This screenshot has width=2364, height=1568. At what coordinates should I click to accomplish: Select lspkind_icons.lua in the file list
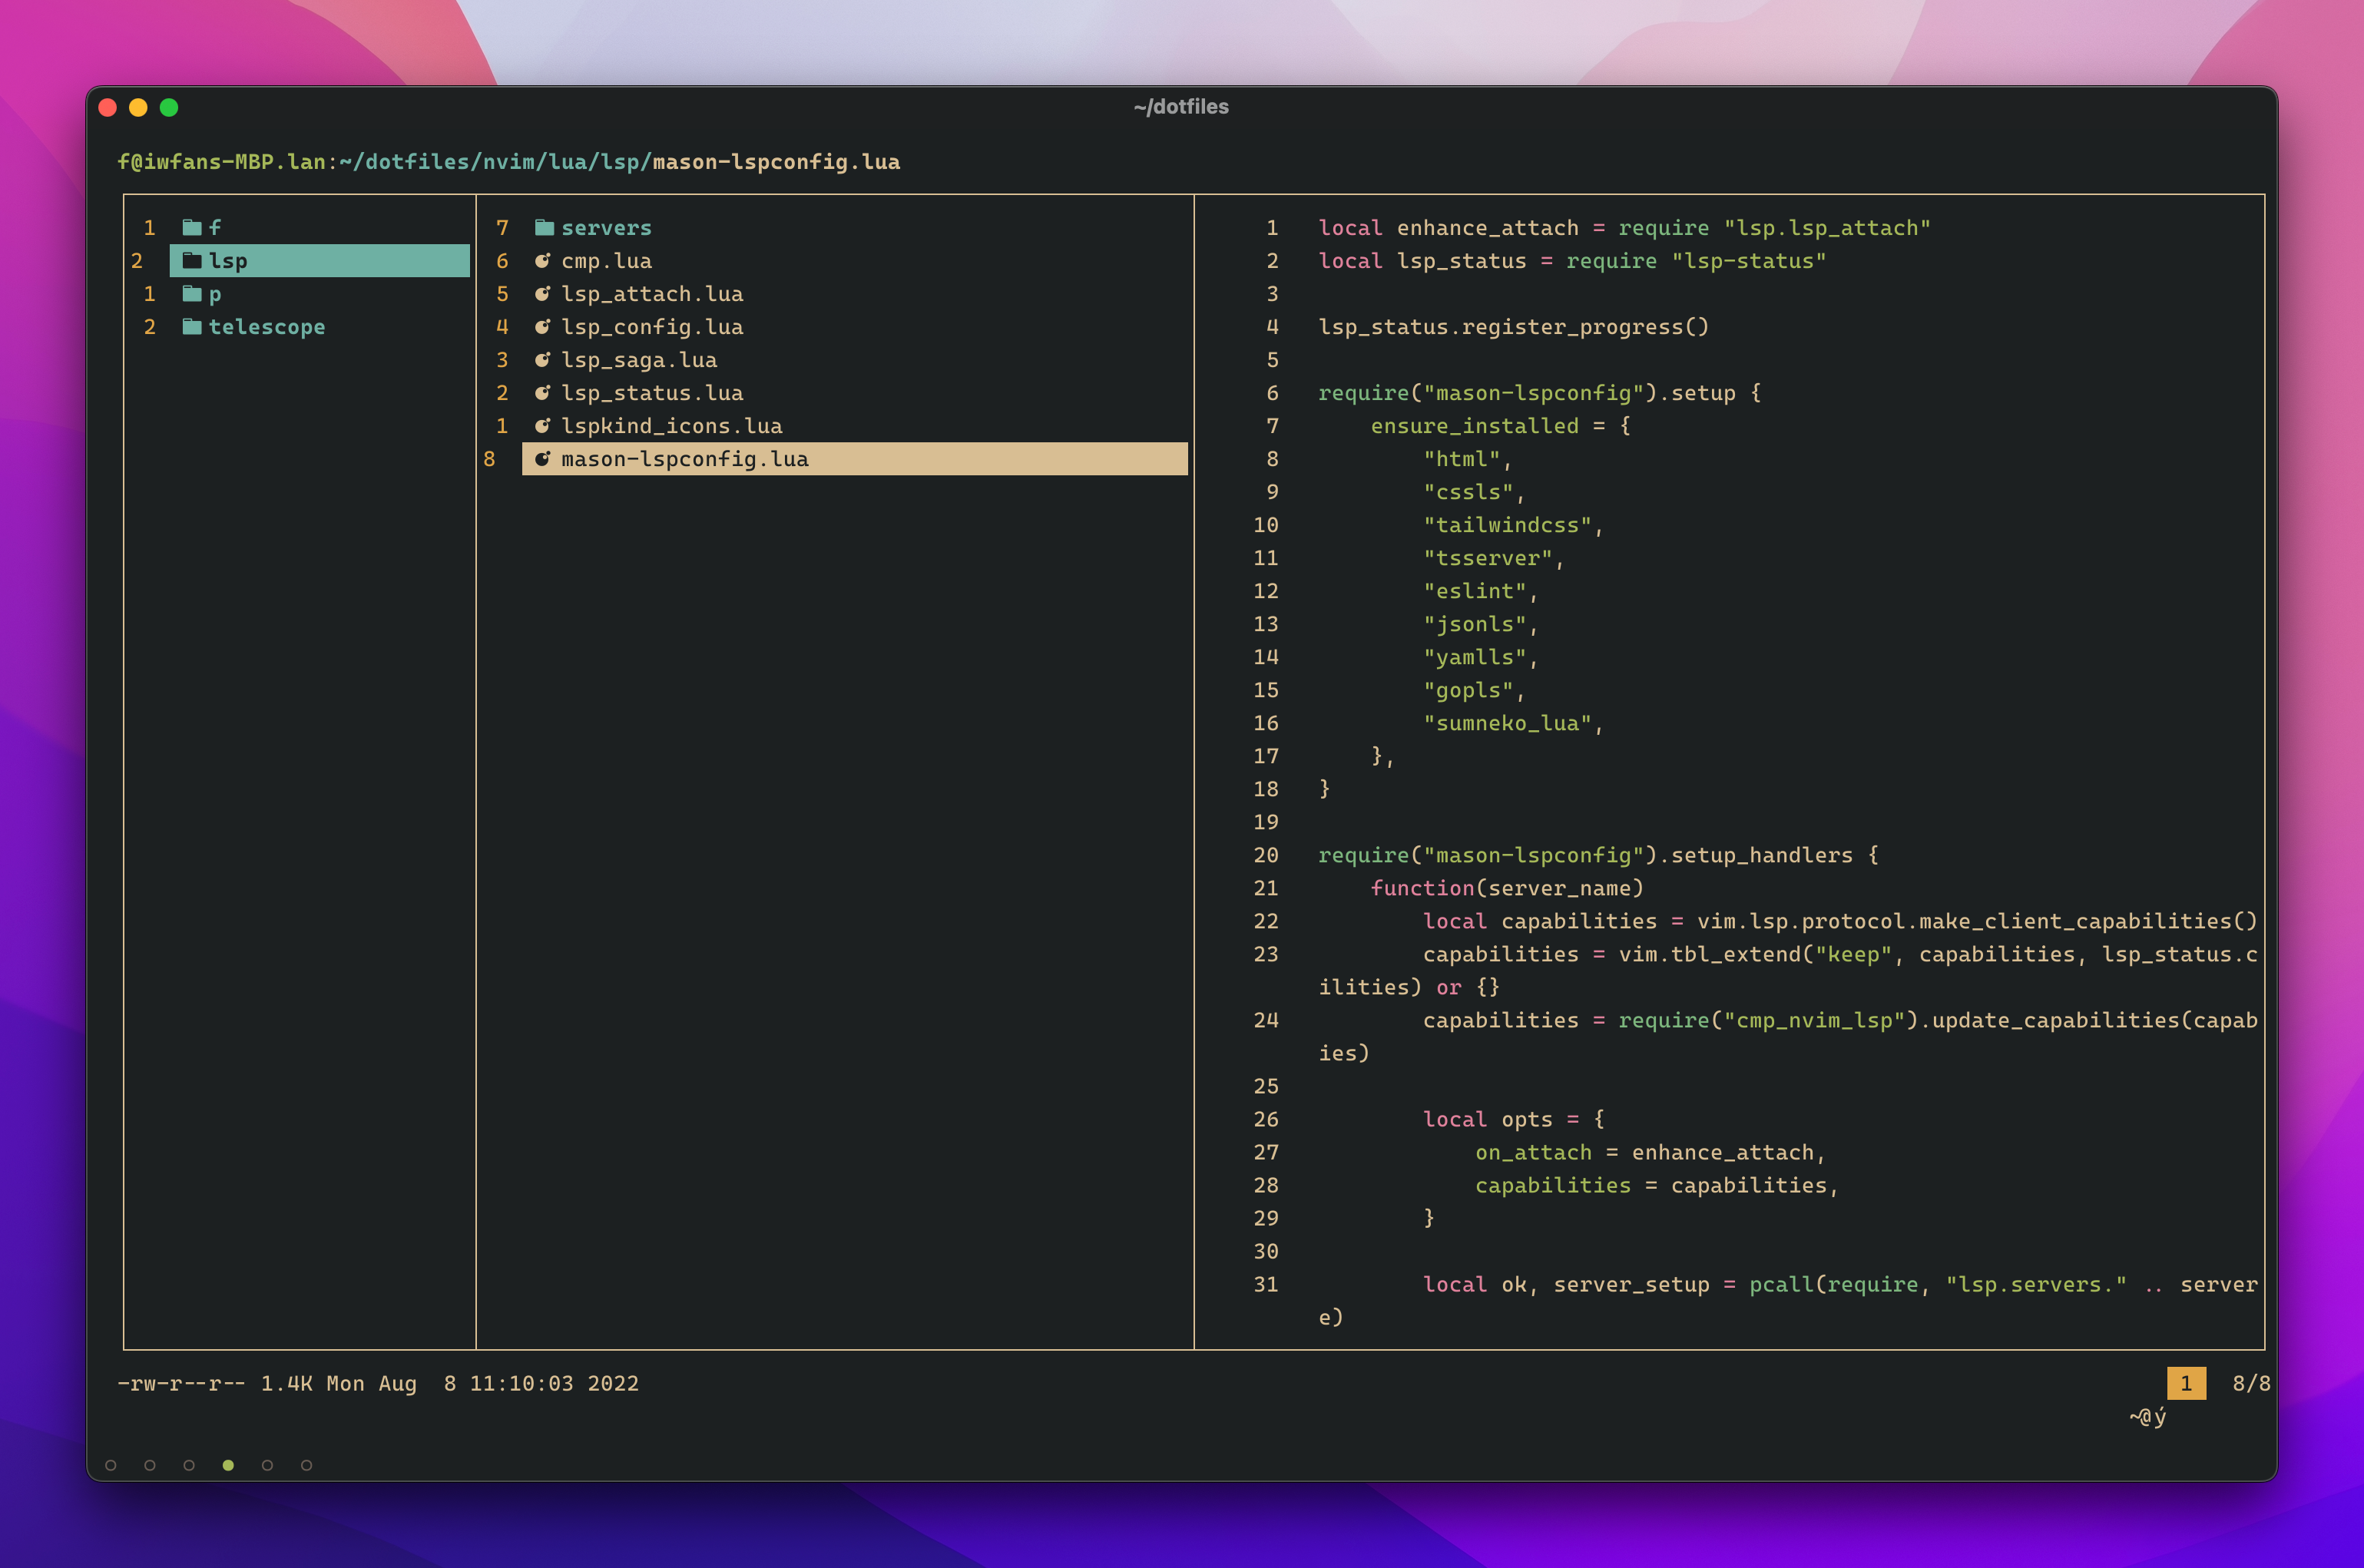click(671, 426)
